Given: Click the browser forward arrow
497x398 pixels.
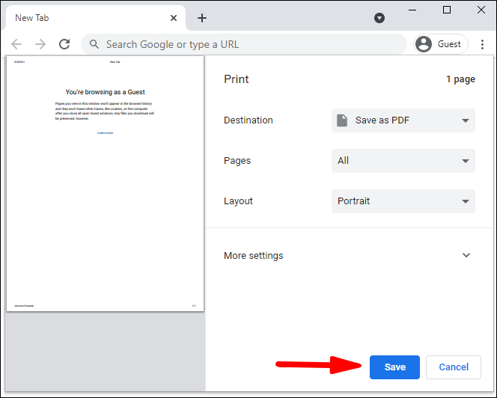Looking at the screenshot, I should 40,44.
